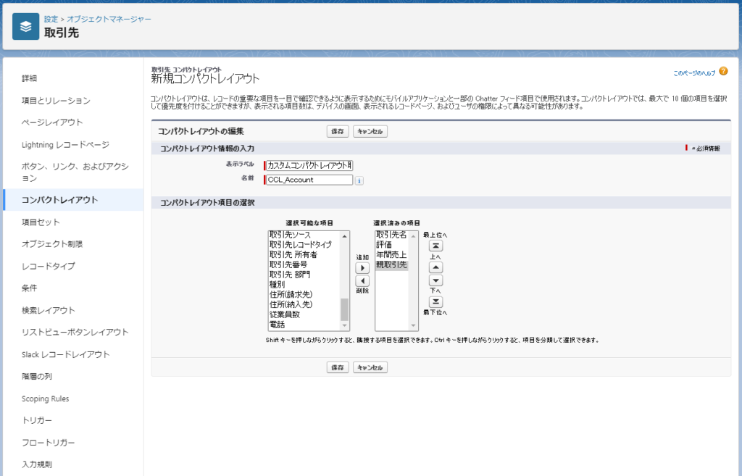This screenshot has width=742, height=476.
Task: Move selected item up one position
Action: (x=436, y=267)
